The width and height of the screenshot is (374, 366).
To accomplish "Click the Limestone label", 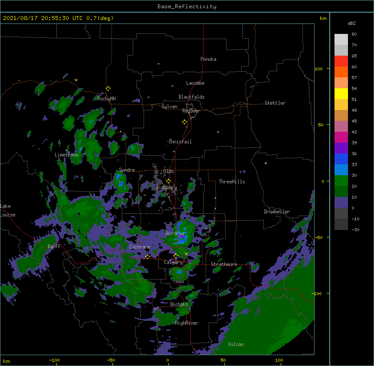I will (66, 155).
